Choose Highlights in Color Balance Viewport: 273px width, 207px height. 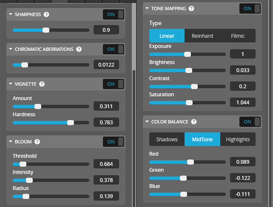[238, 139]
